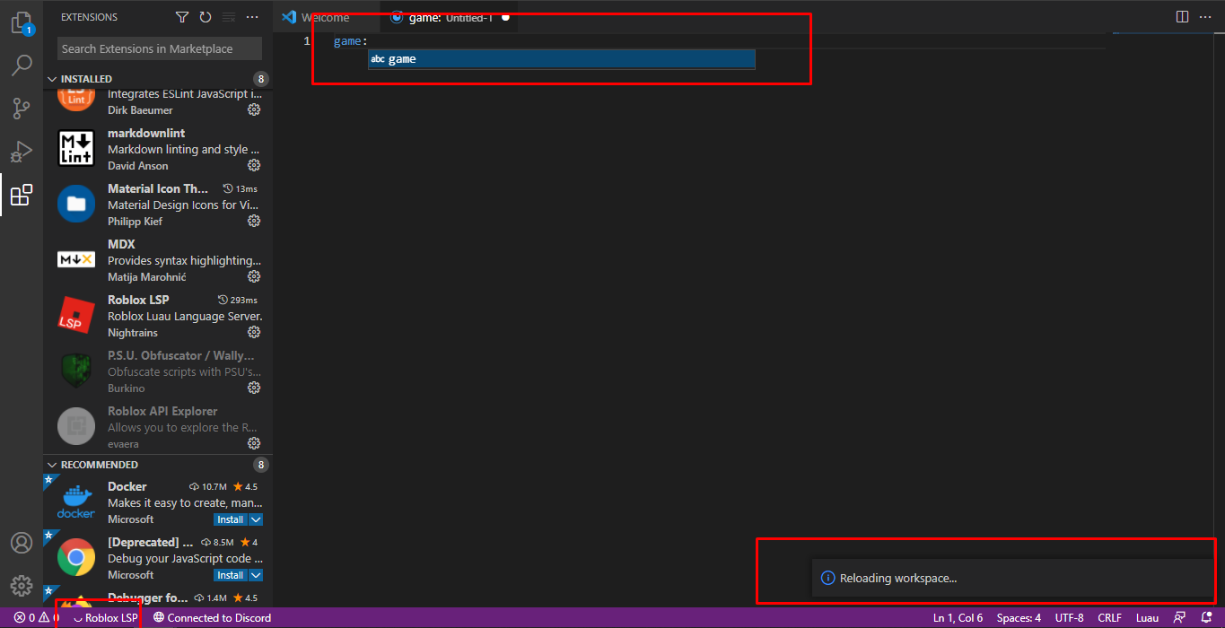This screenshot has height=628, width=1225.
Task: Refresh the extensions list
Action: click(205, 16)
